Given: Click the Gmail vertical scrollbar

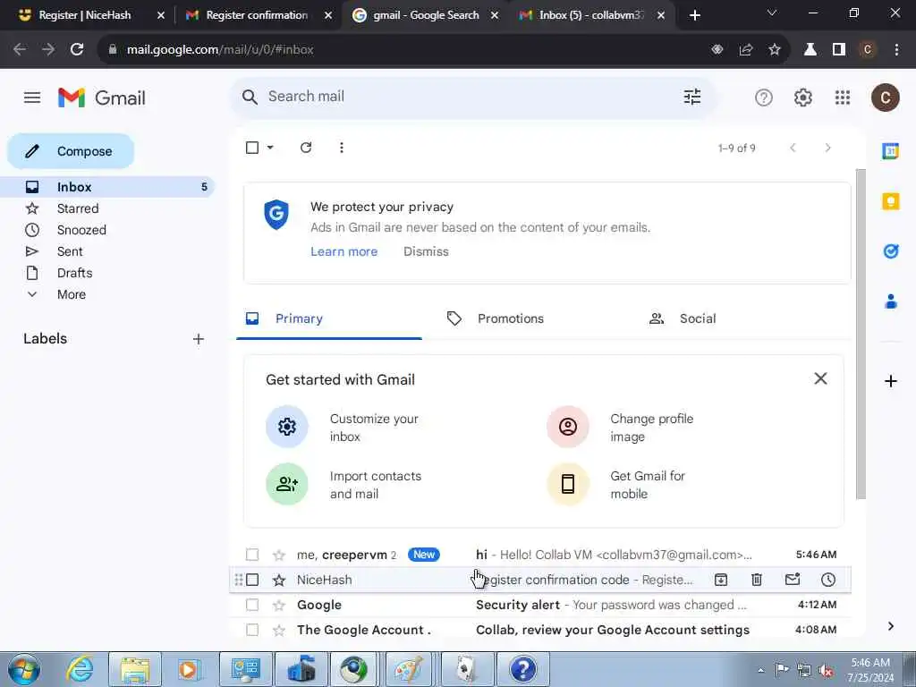Looking at the screenshot, I should pos(861,333).
